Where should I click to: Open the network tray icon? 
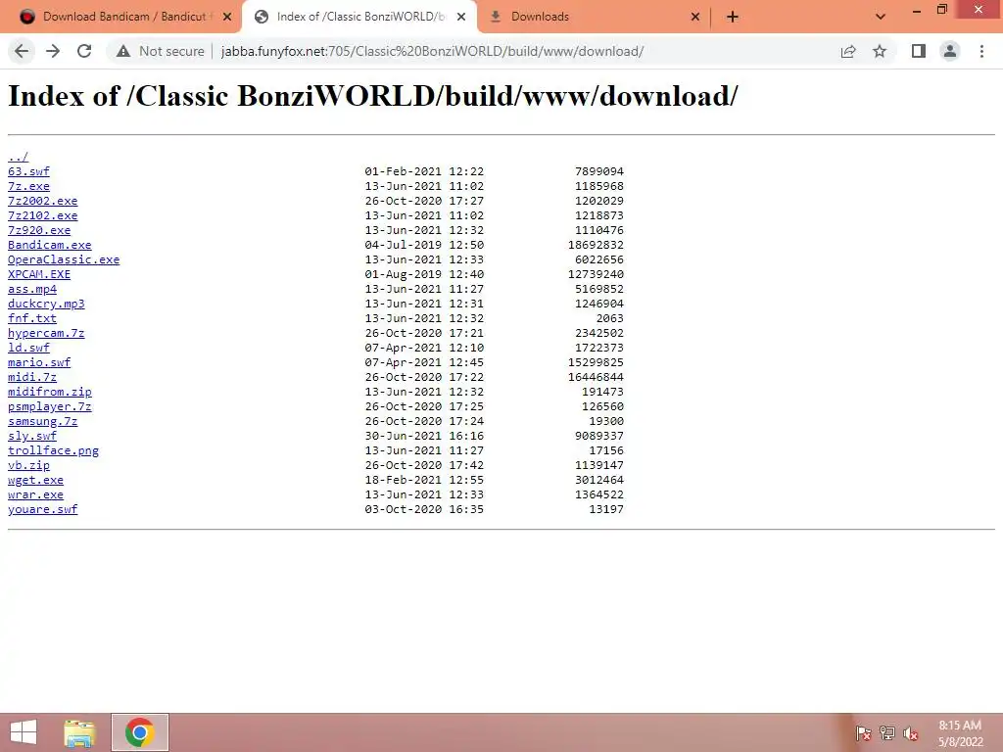click(887, 733)
